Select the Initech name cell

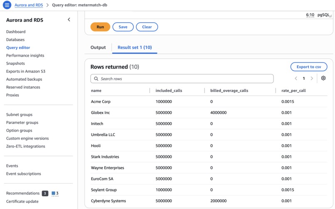pos(97,123)
